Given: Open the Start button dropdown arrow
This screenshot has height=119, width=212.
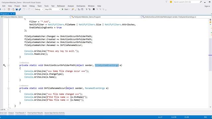Looking at the screenshot, I should point(69,9).
